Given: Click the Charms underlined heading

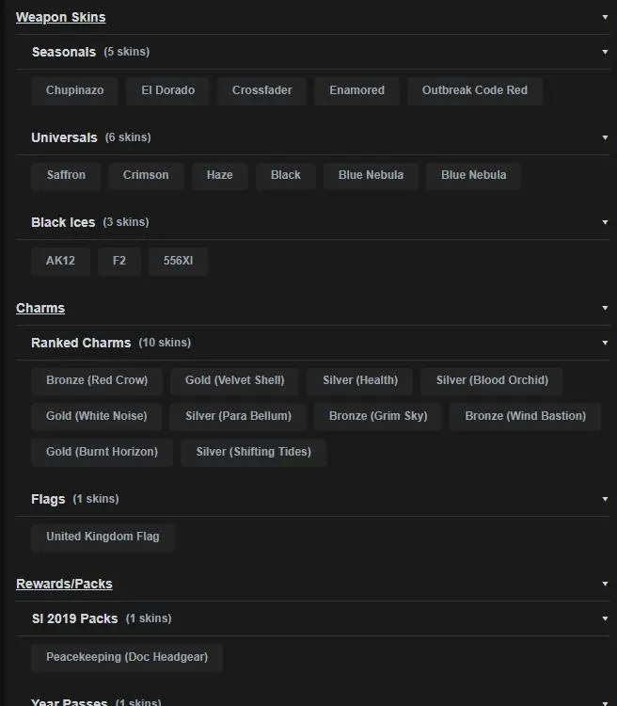Looking at the screenshot, I should 40,308.
